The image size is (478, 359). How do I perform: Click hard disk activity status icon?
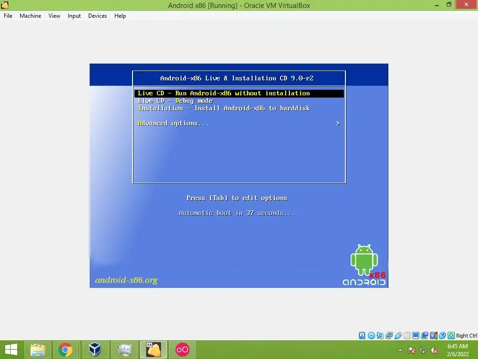click(x=362, y=336)
